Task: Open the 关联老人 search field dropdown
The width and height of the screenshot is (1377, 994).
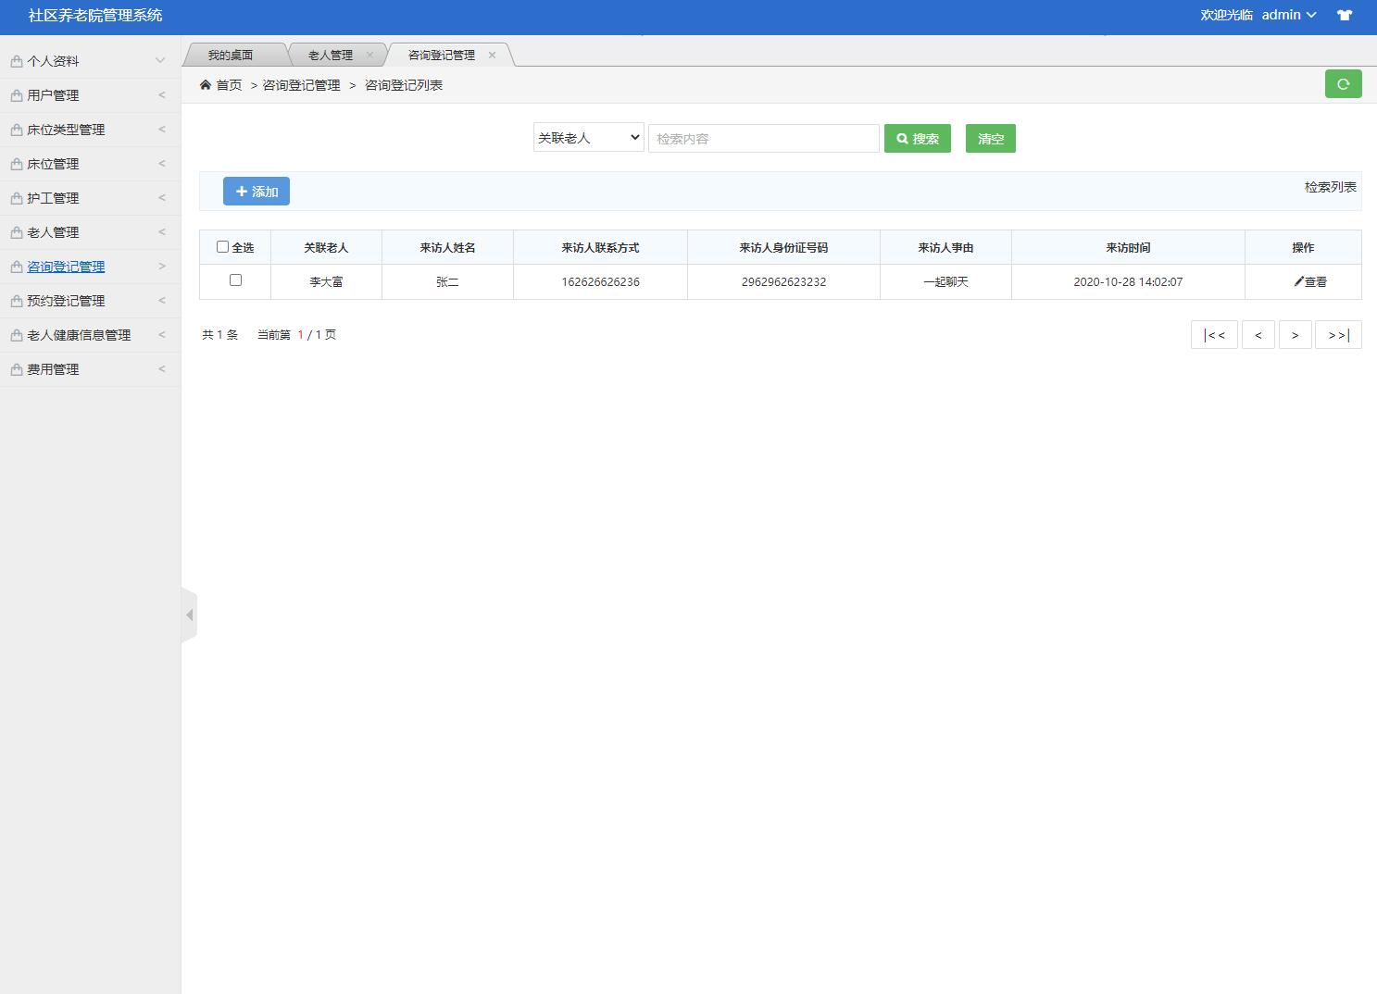Action: point(587,137)
